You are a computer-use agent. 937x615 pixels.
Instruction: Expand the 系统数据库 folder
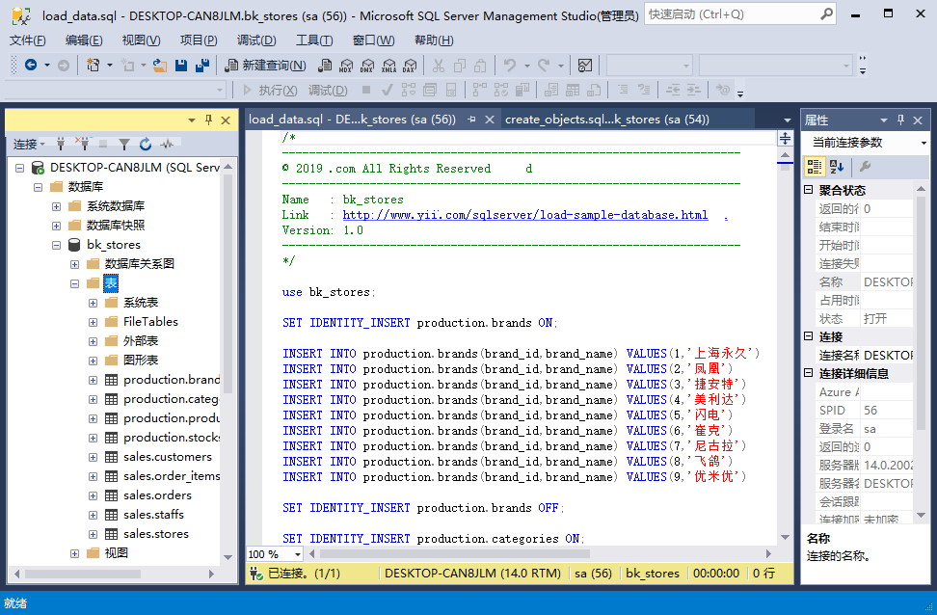[56, 206]
